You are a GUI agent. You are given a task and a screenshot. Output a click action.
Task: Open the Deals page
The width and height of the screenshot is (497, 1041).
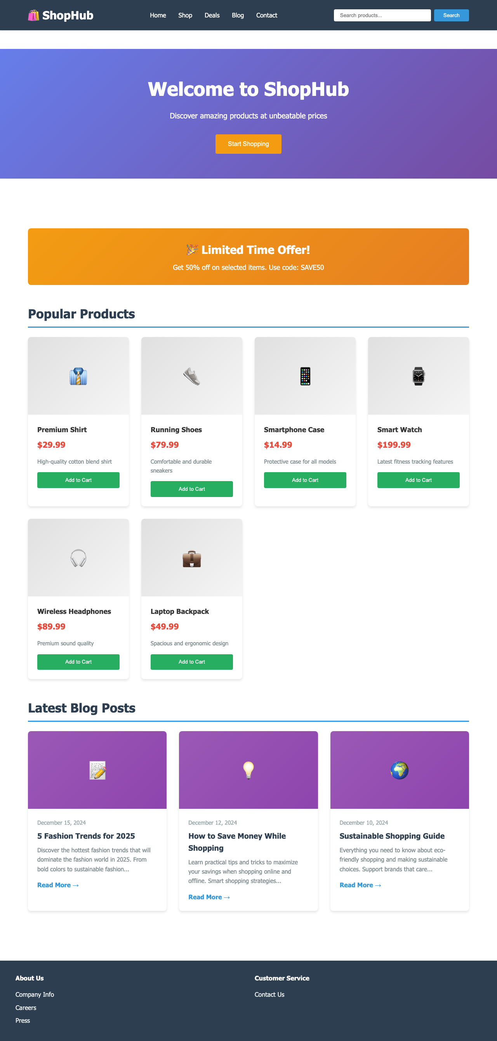click(212, 15)
